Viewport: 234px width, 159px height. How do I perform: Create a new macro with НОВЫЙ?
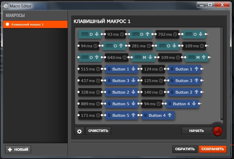(x=18, y=149)
